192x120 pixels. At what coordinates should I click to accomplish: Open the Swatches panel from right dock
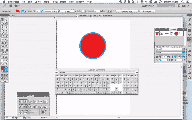(x=189, y=30)
